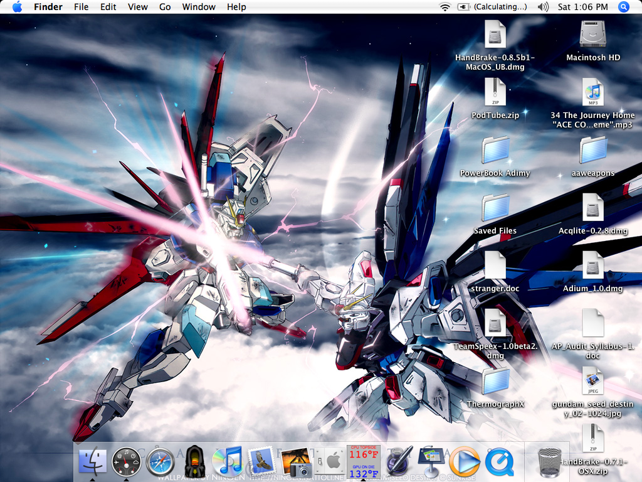Click the ThermographX temperature dock icon

point(363,462)
